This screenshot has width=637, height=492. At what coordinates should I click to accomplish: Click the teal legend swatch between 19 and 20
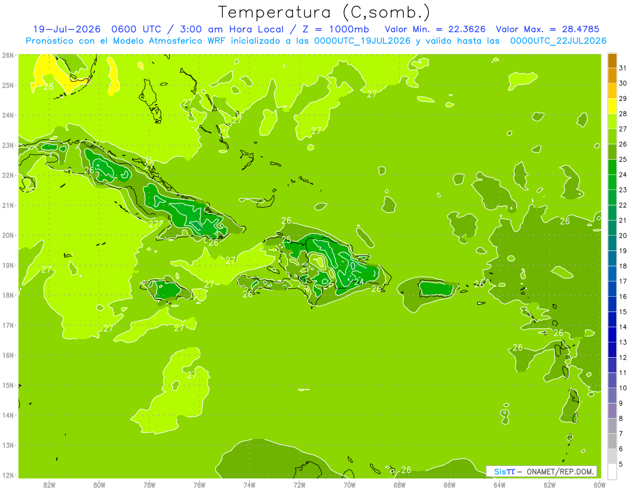click(x=612, y=244)
